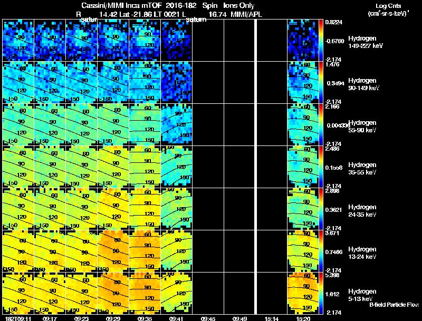Click the color bar beside Hydrogen 149-227 keV

321,41
